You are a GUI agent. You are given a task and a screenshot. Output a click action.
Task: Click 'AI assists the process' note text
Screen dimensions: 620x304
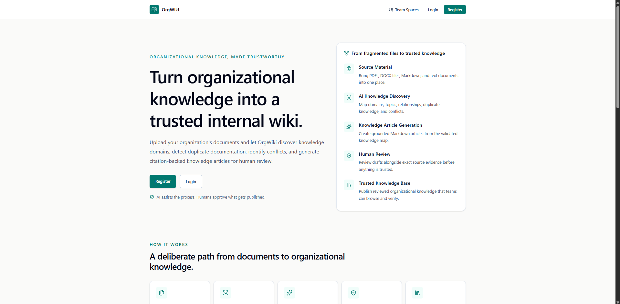tap(211, 197)
